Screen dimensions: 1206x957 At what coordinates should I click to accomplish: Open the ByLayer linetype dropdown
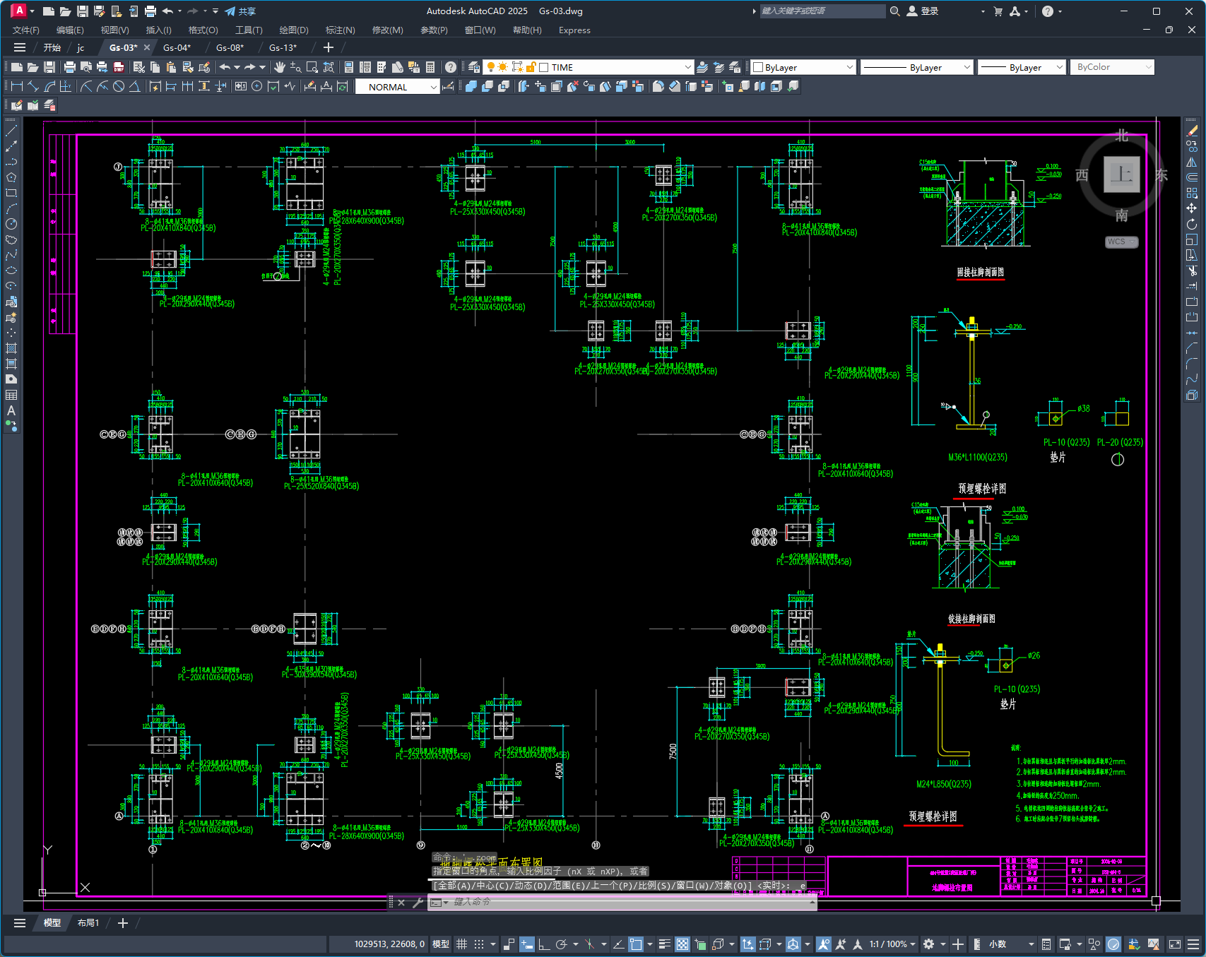(x=967, y=67)
